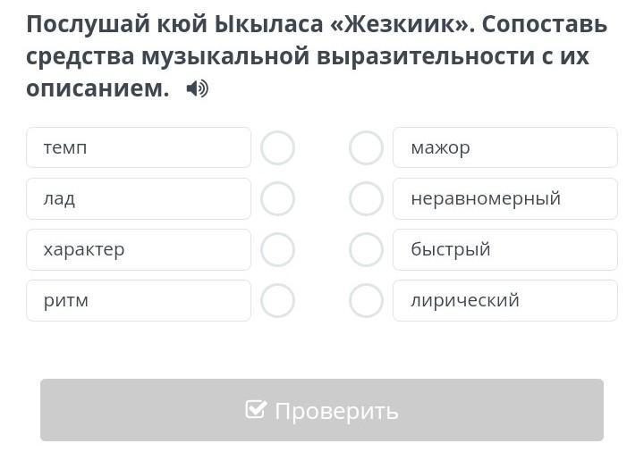This screenshot has height=452, width=644.
Task: Select the circle beside неравномерный
Action: point(366,199)
